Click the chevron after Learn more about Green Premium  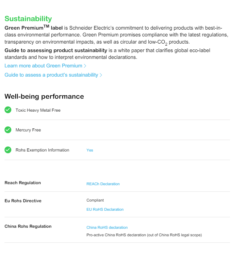coord(85,66)
